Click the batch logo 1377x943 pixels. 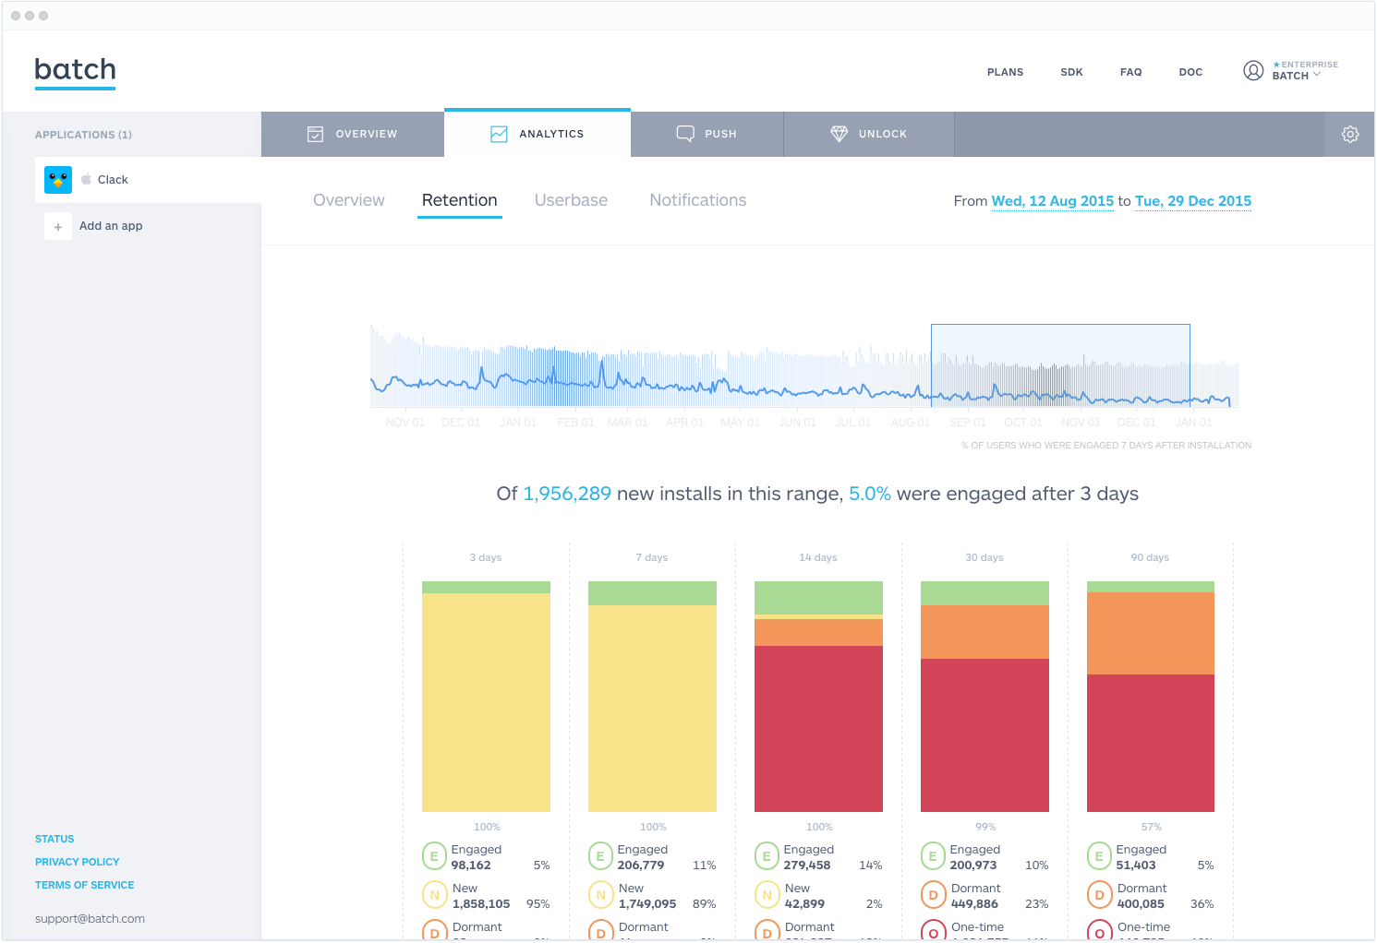click(x=75, y=71)
